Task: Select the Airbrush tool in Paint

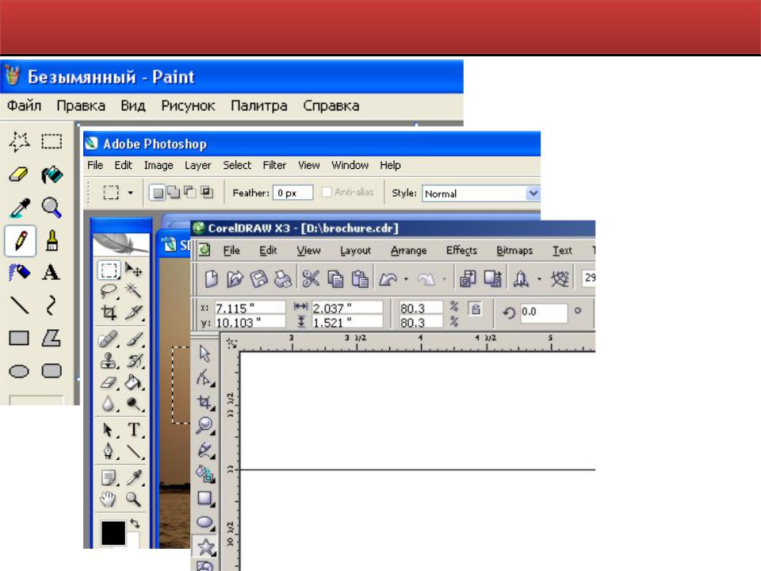Action: 19,272
